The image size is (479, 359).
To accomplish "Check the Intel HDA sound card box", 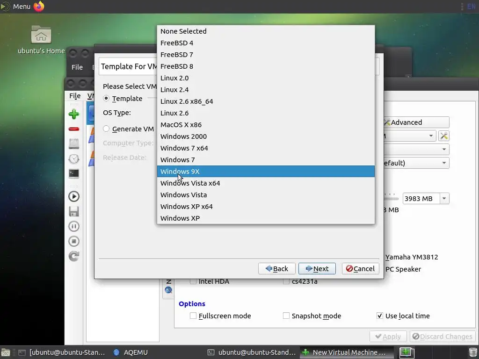I will (x=193, y=281).
